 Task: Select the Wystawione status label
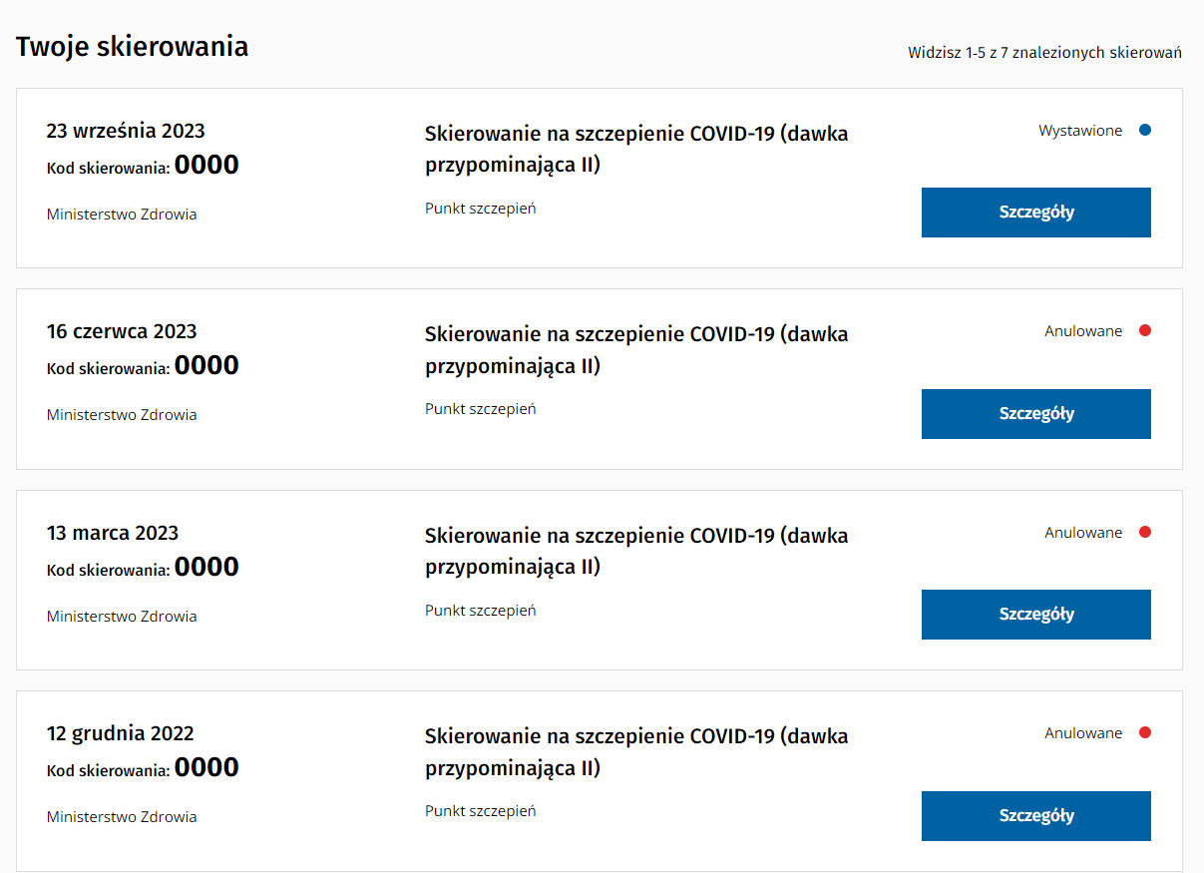click(x=1079, y=131)
